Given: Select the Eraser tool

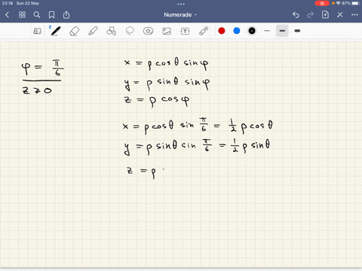Looking at the screenshot, I should [x=75, y=31].
